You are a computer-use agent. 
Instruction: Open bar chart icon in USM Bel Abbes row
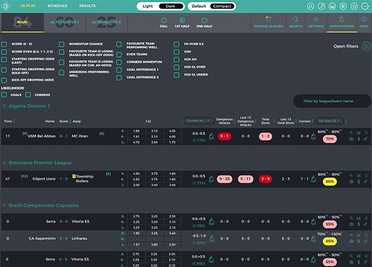[359, 133]
